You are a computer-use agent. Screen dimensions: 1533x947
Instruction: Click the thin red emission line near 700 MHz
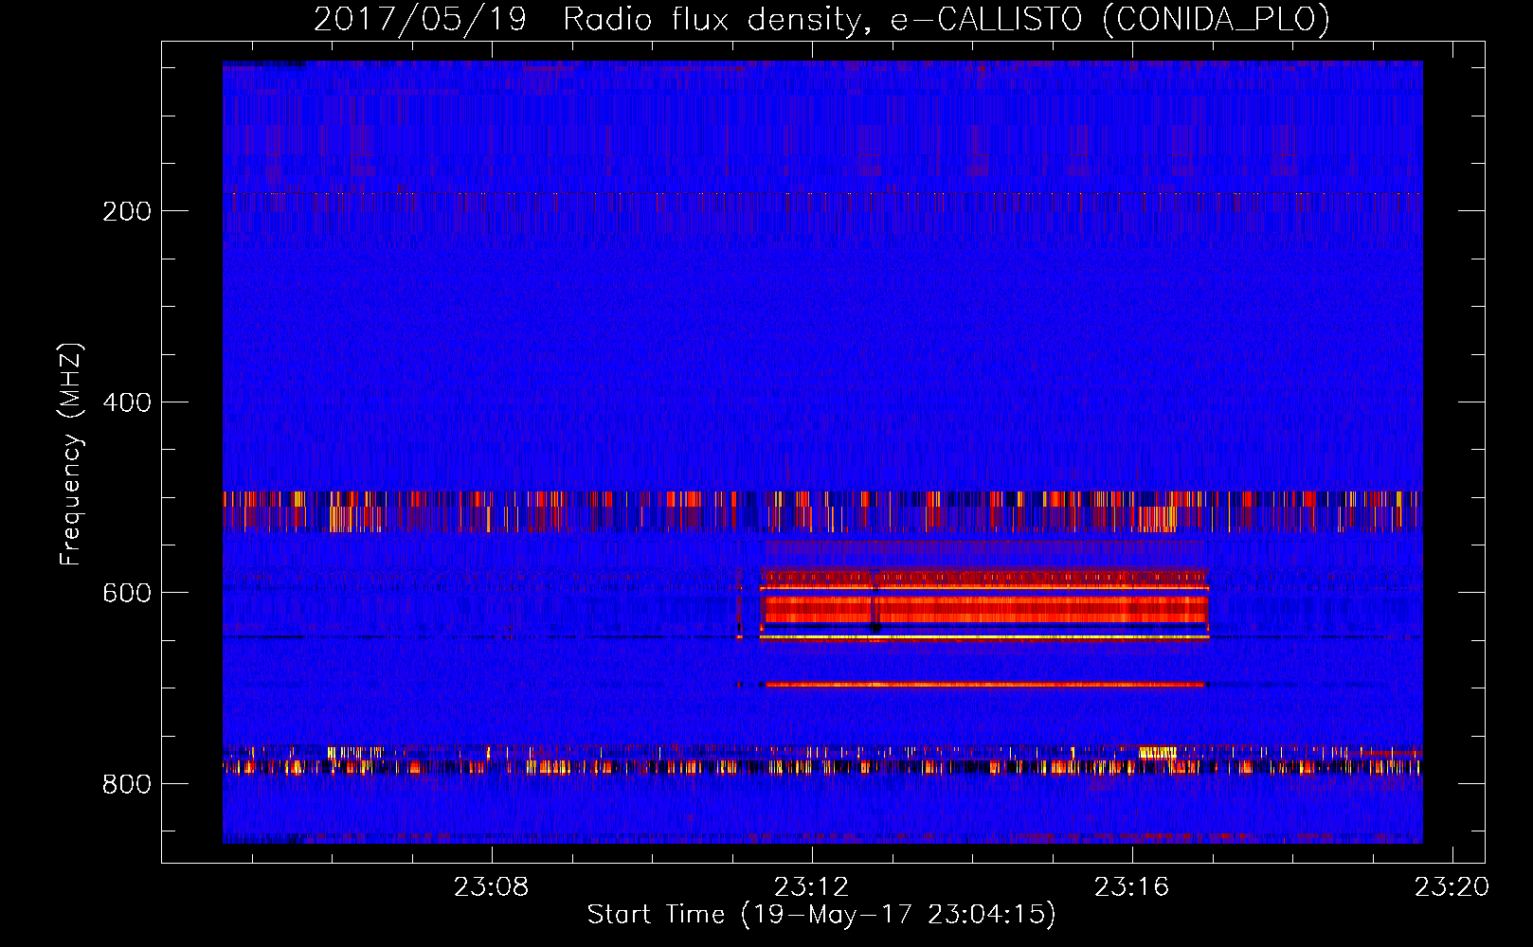pyautogui.click(x=983, y=684)
